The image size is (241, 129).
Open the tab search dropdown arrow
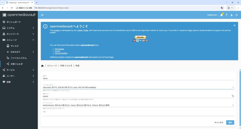pyautogui.click(x=3, y=2)
